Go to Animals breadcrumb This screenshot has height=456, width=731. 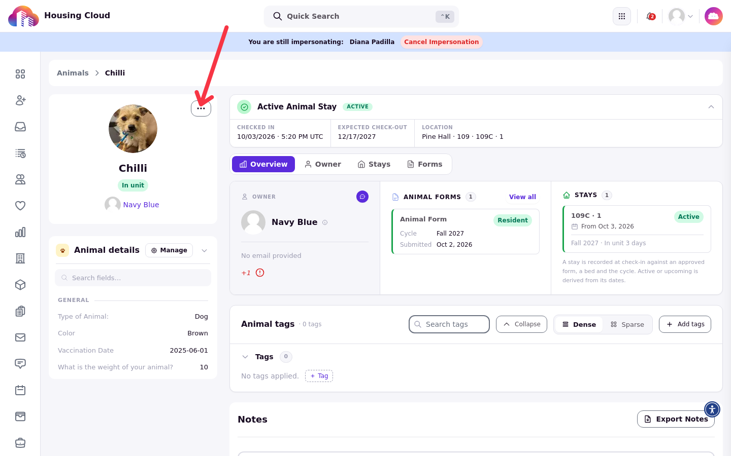[73, 73]
